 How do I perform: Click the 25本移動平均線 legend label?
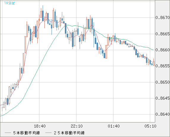click(69, 133)
